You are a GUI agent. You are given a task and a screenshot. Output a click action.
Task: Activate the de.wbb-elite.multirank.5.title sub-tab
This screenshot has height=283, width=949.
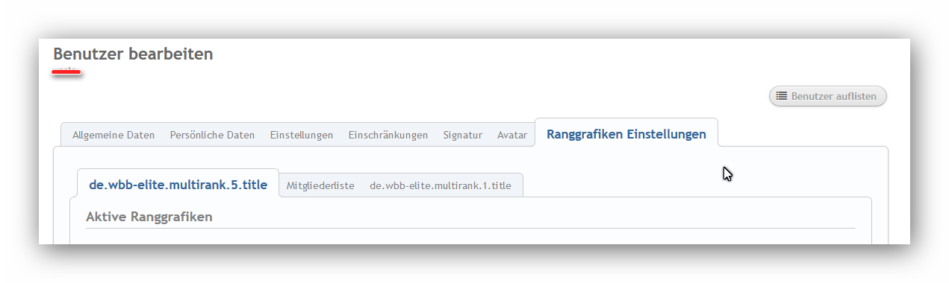click(178, 184)
